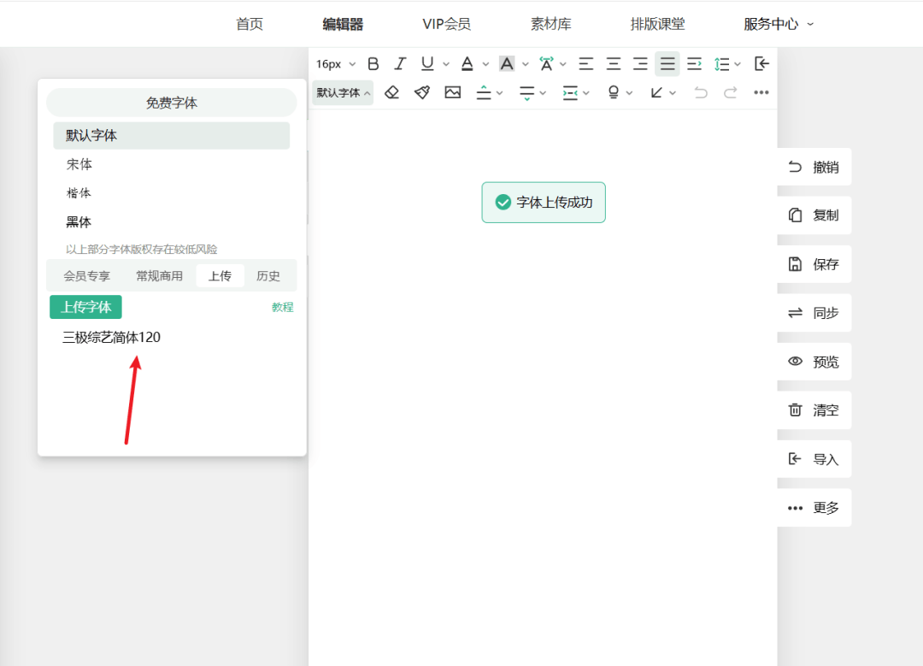Click the Save (保存) floppy disk button
The width and height of the screenshot is (923, 666).
(814, 264)
